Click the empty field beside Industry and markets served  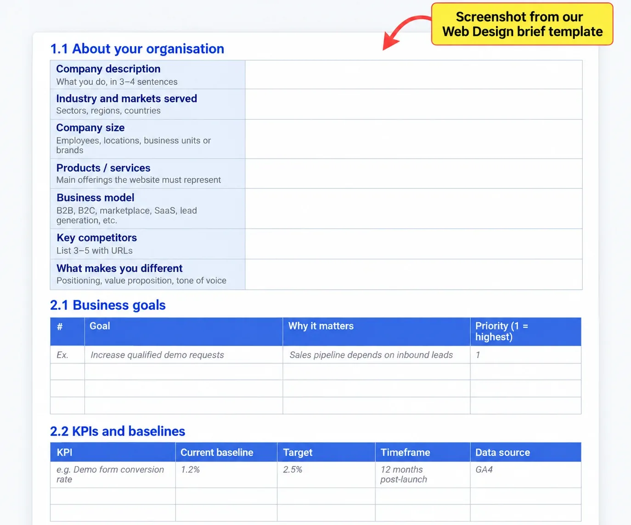click(413, 104)
